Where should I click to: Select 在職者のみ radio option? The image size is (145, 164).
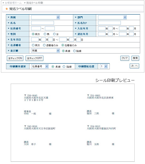point(63,45)
